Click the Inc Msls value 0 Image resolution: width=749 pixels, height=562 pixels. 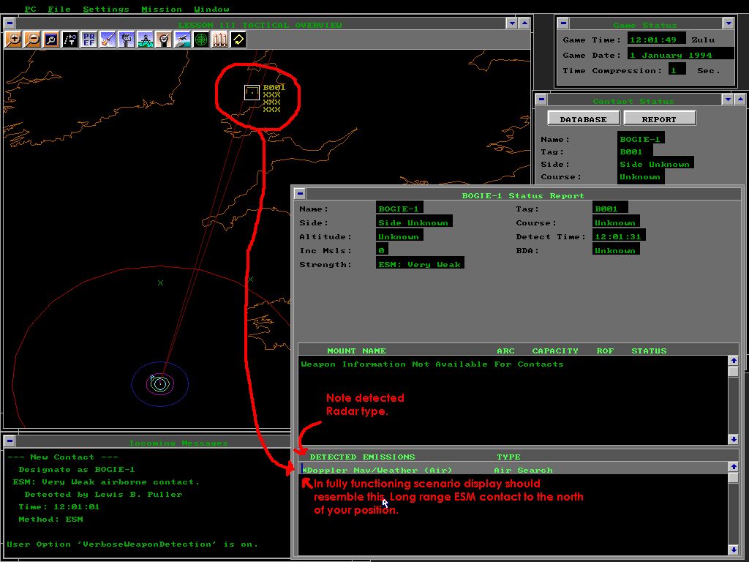[382, 250]
